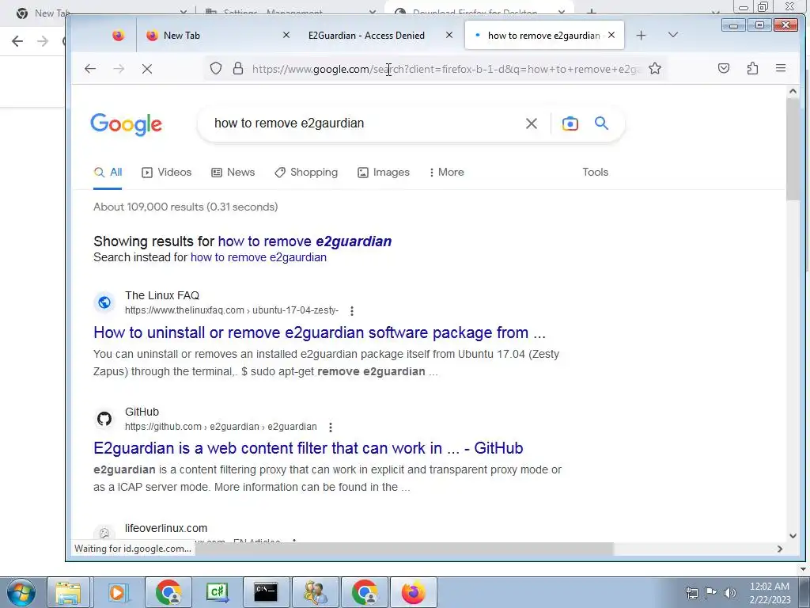Open options for The Linux FAQ result
Viewport: 810px width, 608px height.
click(x=352, y=310)
